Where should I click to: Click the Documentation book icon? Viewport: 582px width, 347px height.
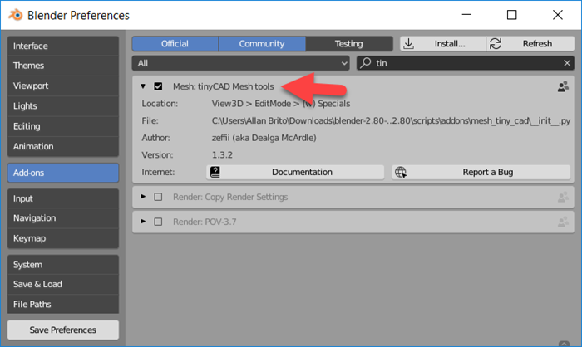[x=215, y=172]
